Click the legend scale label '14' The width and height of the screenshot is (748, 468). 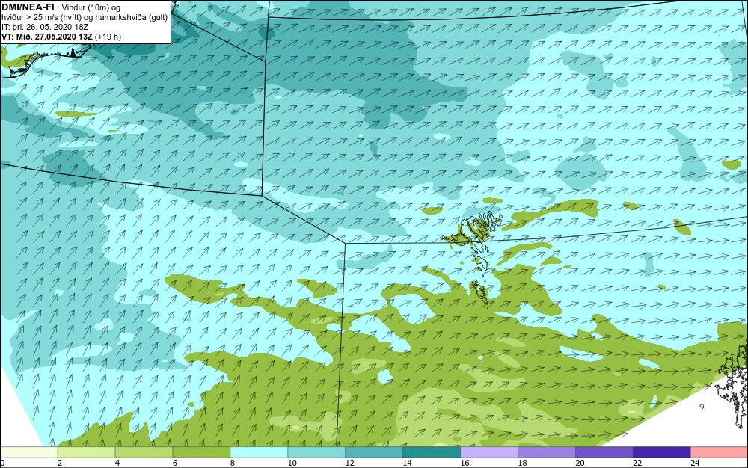click(408, 463)
